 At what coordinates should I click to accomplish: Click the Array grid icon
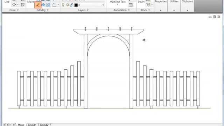[x=48, y=5]
